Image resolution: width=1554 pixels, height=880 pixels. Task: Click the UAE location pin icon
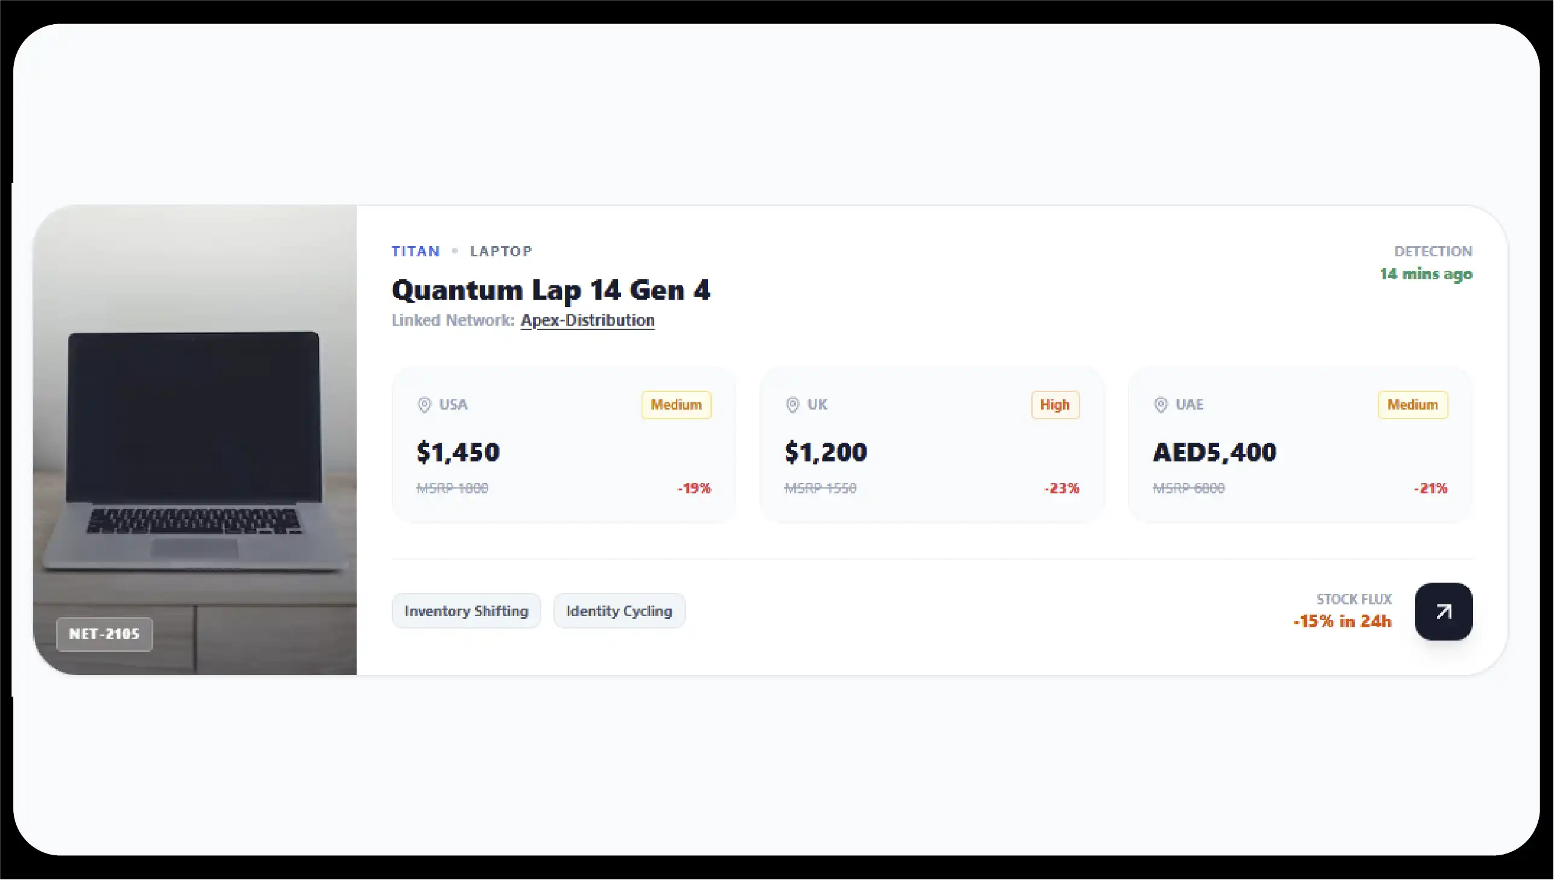(1161, 405)
